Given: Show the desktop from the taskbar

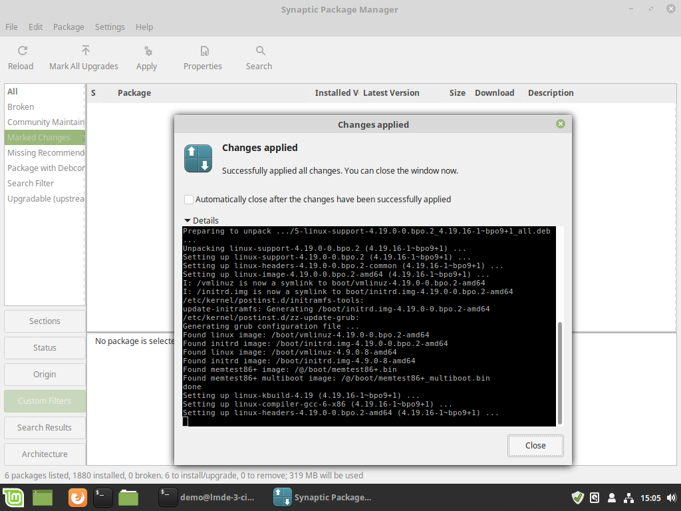Looking at the screenshot, I should [43, 498].
